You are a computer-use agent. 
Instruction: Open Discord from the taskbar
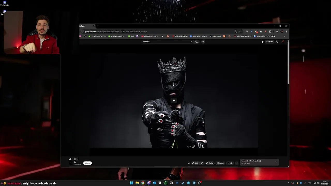(148, 183)
